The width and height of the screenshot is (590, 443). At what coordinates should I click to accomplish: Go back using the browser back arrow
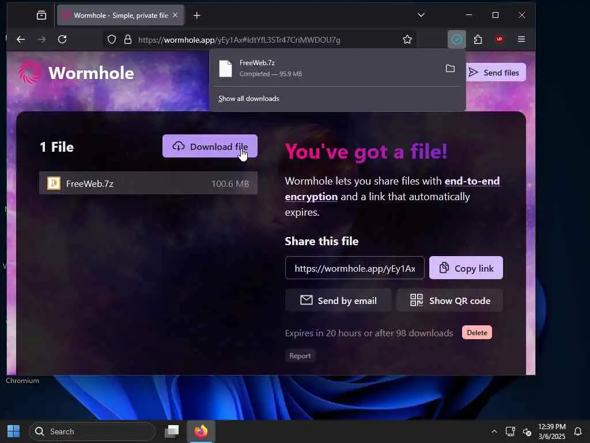(21, 39)
